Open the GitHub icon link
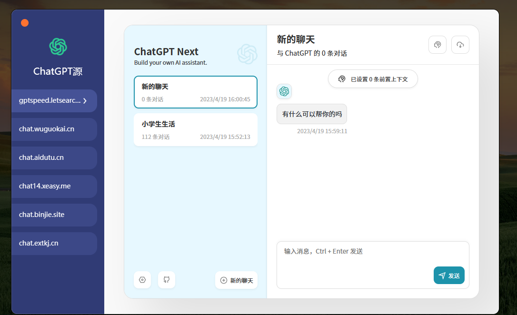 click(x=167, y=280)
